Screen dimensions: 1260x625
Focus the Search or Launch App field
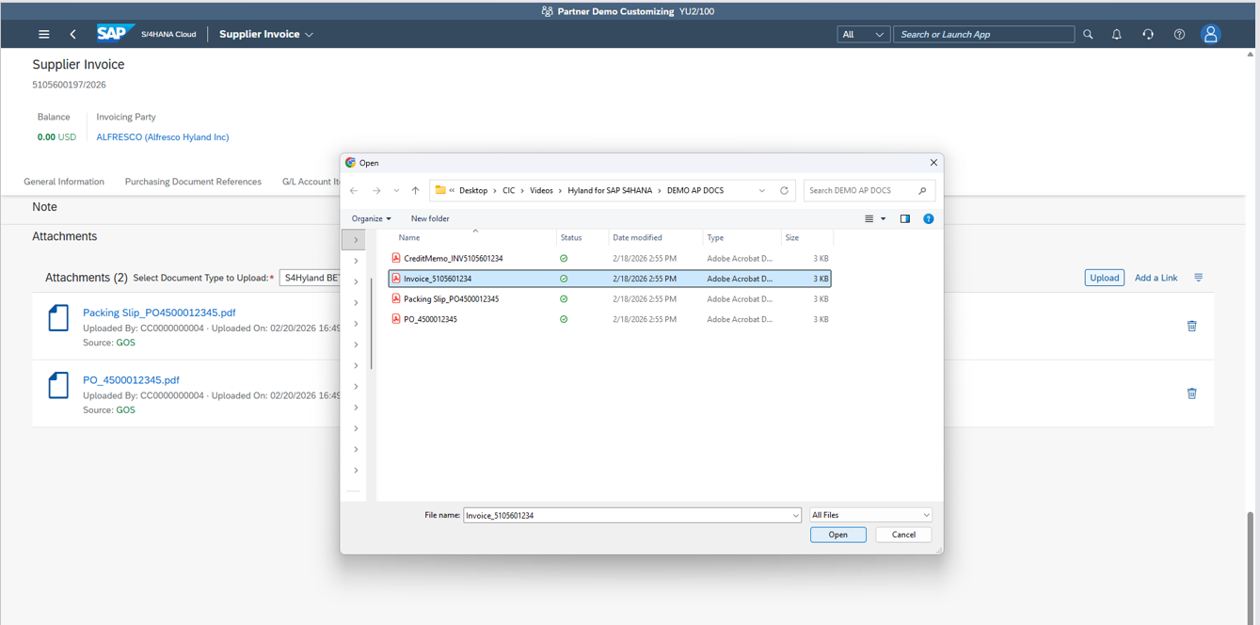tap(983, 34)
